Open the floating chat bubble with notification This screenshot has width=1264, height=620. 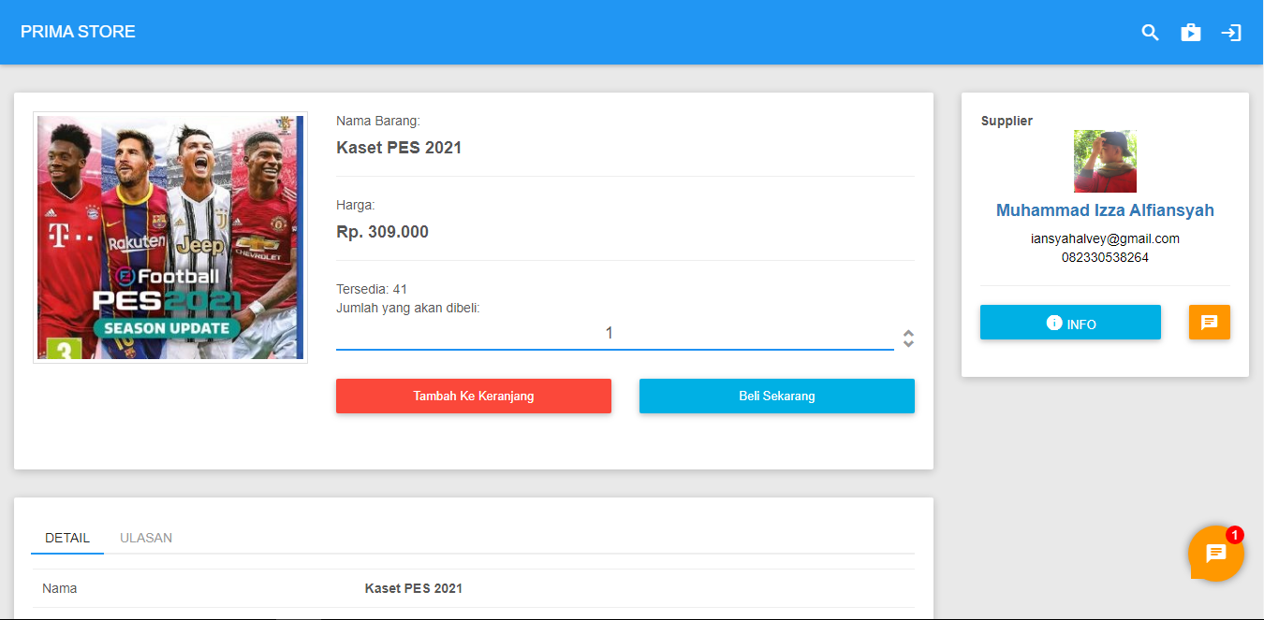point(1215,554)
